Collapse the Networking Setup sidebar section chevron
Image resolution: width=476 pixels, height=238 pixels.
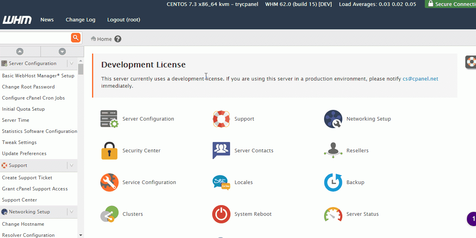[x=71, y=212]
